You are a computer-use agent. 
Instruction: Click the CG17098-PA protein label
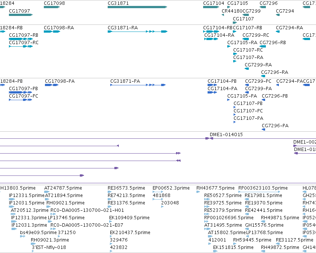60,81
